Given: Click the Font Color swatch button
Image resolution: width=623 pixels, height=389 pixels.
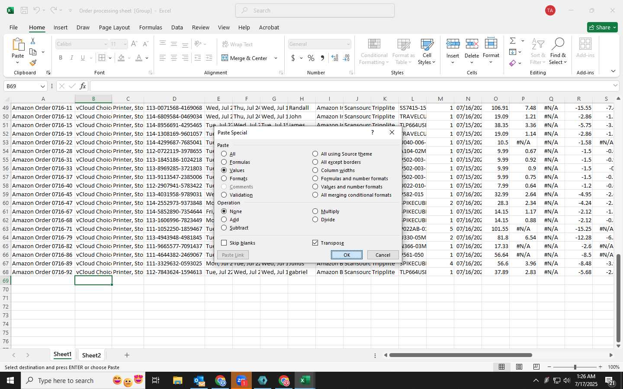Looking at the screenshot, I should point(139,58).
